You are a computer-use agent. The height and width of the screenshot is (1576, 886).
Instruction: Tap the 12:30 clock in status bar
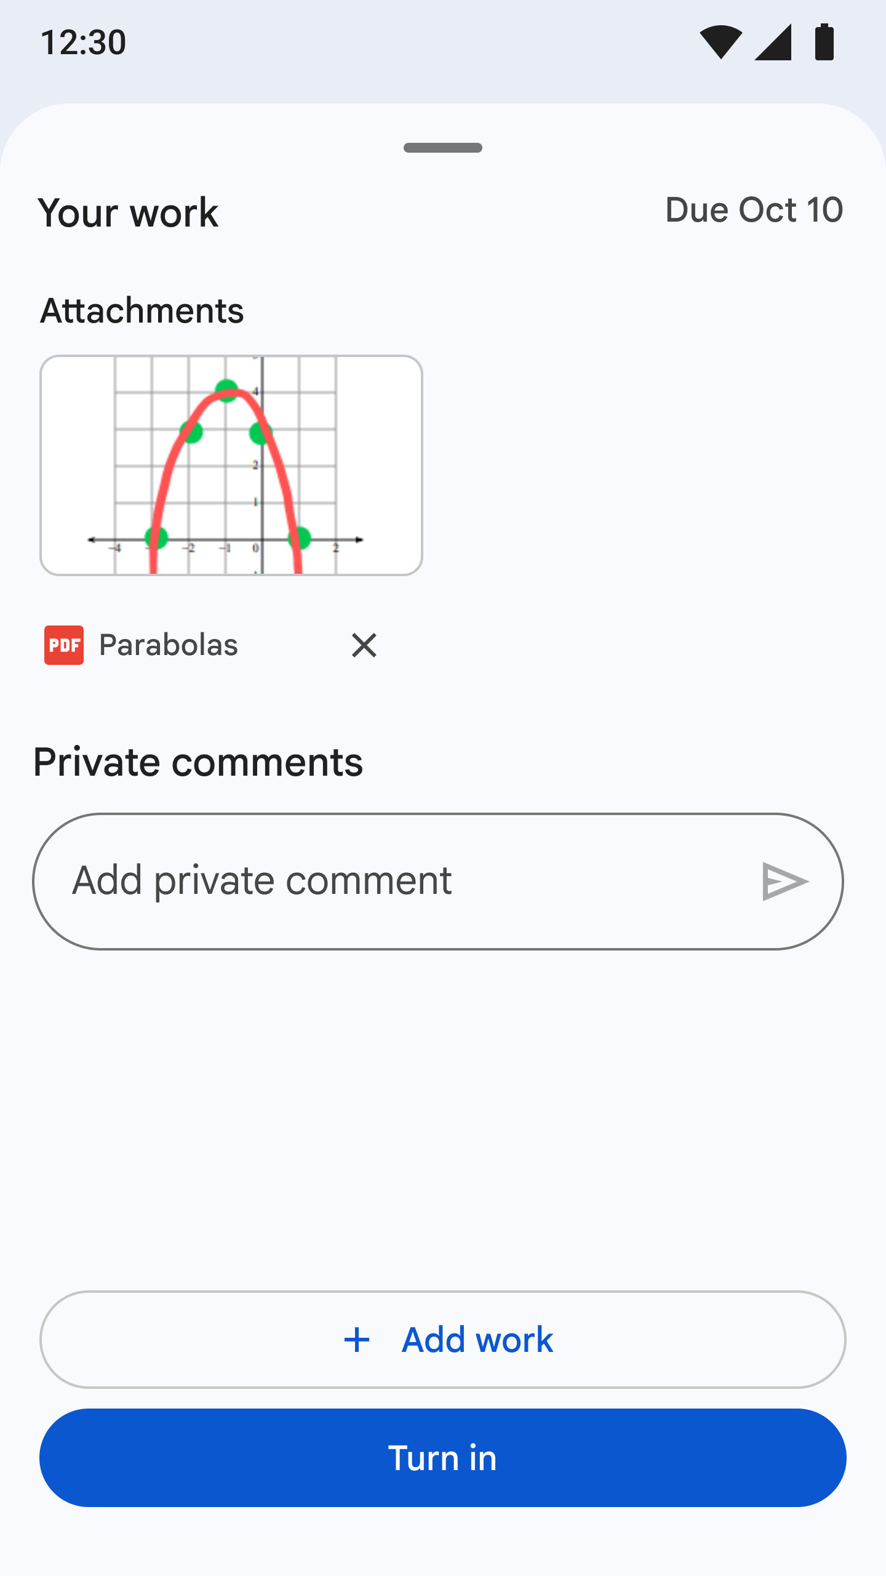click(84, 42)
